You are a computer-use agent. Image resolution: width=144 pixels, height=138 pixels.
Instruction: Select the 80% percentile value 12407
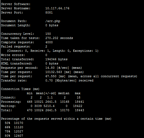(x=18, y=136)
